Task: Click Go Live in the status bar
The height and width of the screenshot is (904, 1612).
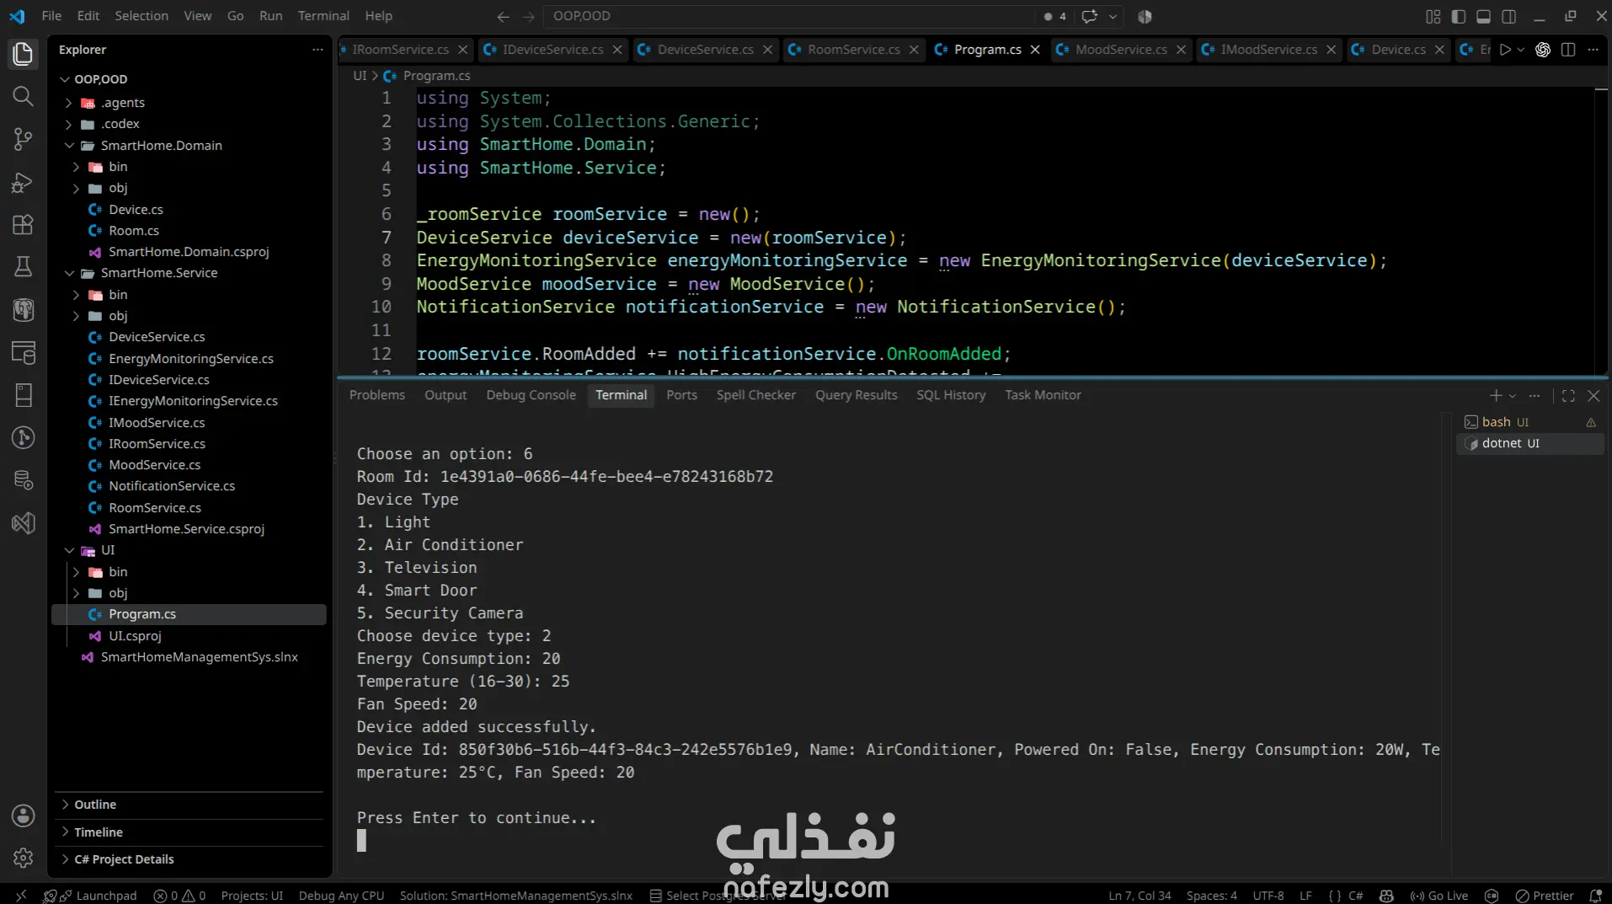Action: 1439,896
